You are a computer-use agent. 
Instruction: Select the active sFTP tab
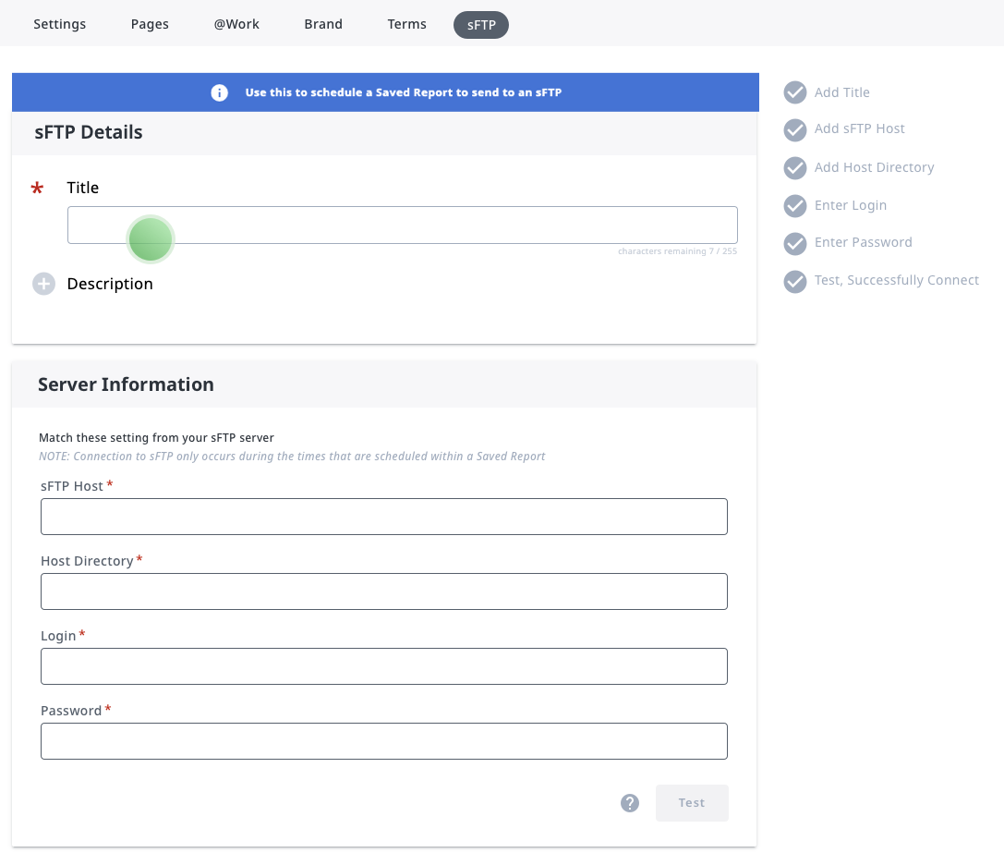[x=481, y=25]
